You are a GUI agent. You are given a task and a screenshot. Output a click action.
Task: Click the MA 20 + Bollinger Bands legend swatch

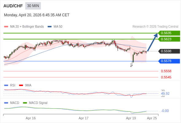6,27
